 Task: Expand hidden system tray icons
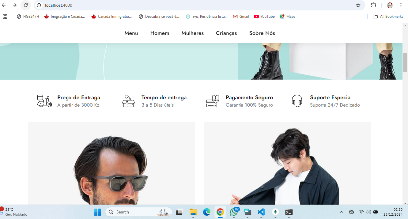point(341,212)
